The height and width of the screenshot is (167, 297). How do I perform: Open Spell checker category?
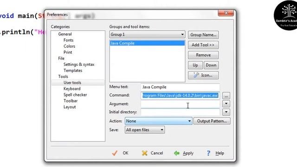75,95
